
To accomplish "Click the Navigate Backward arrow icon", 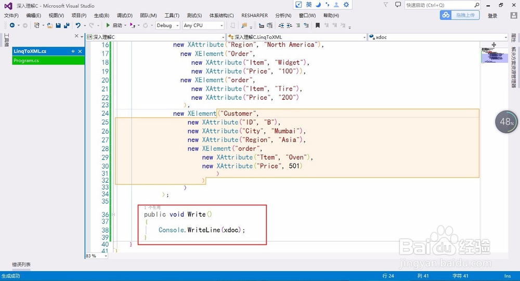I will [12, 25].
